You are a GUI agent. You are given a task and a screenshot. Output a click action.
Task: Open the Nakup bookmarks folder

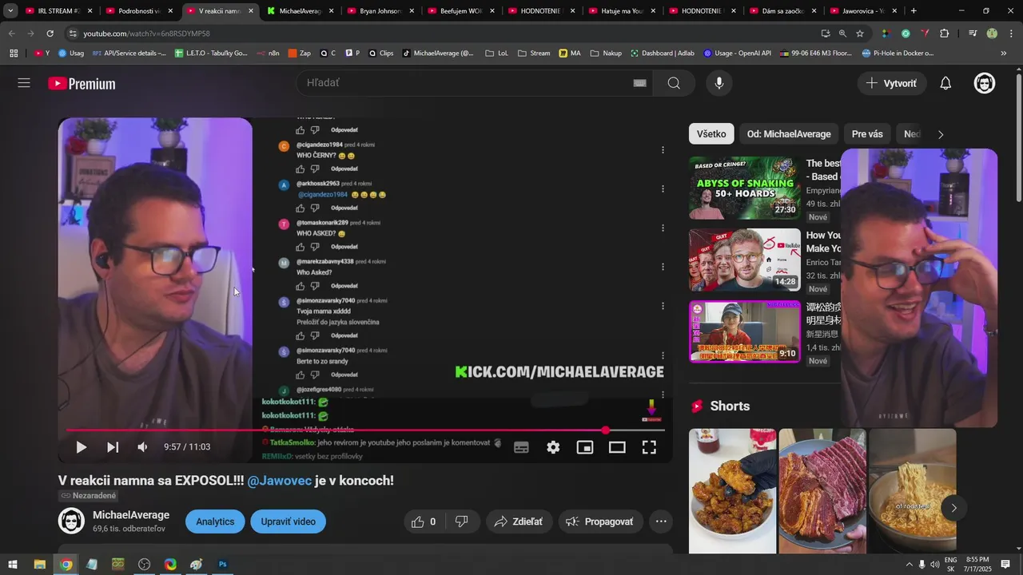point(606,54)
